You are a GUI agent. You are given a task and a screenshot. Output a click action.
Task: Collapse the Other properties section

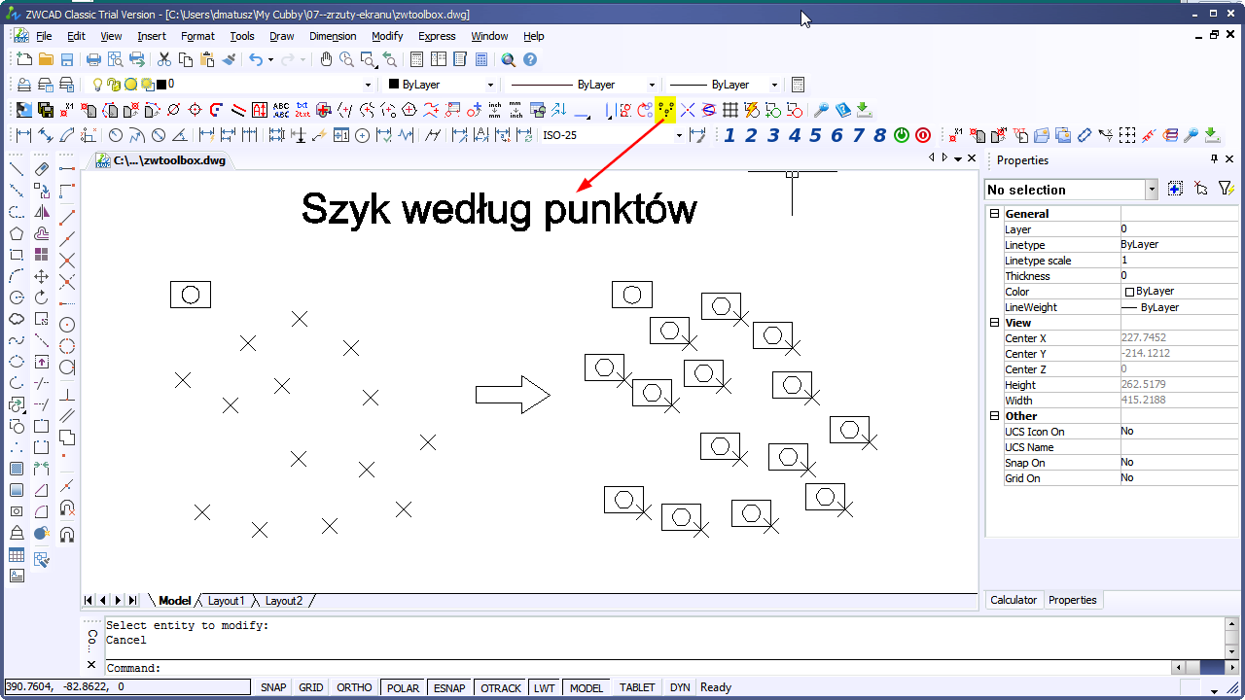994,416
